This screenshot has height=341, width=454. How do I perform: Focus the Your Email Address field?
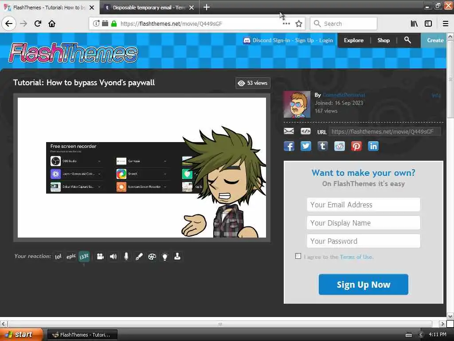[x=364, y=205]
